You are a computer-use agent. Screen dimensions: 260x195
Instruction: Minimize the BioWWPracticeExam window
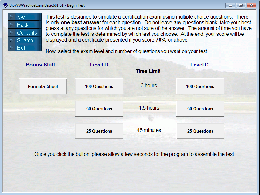click(230, 5)
